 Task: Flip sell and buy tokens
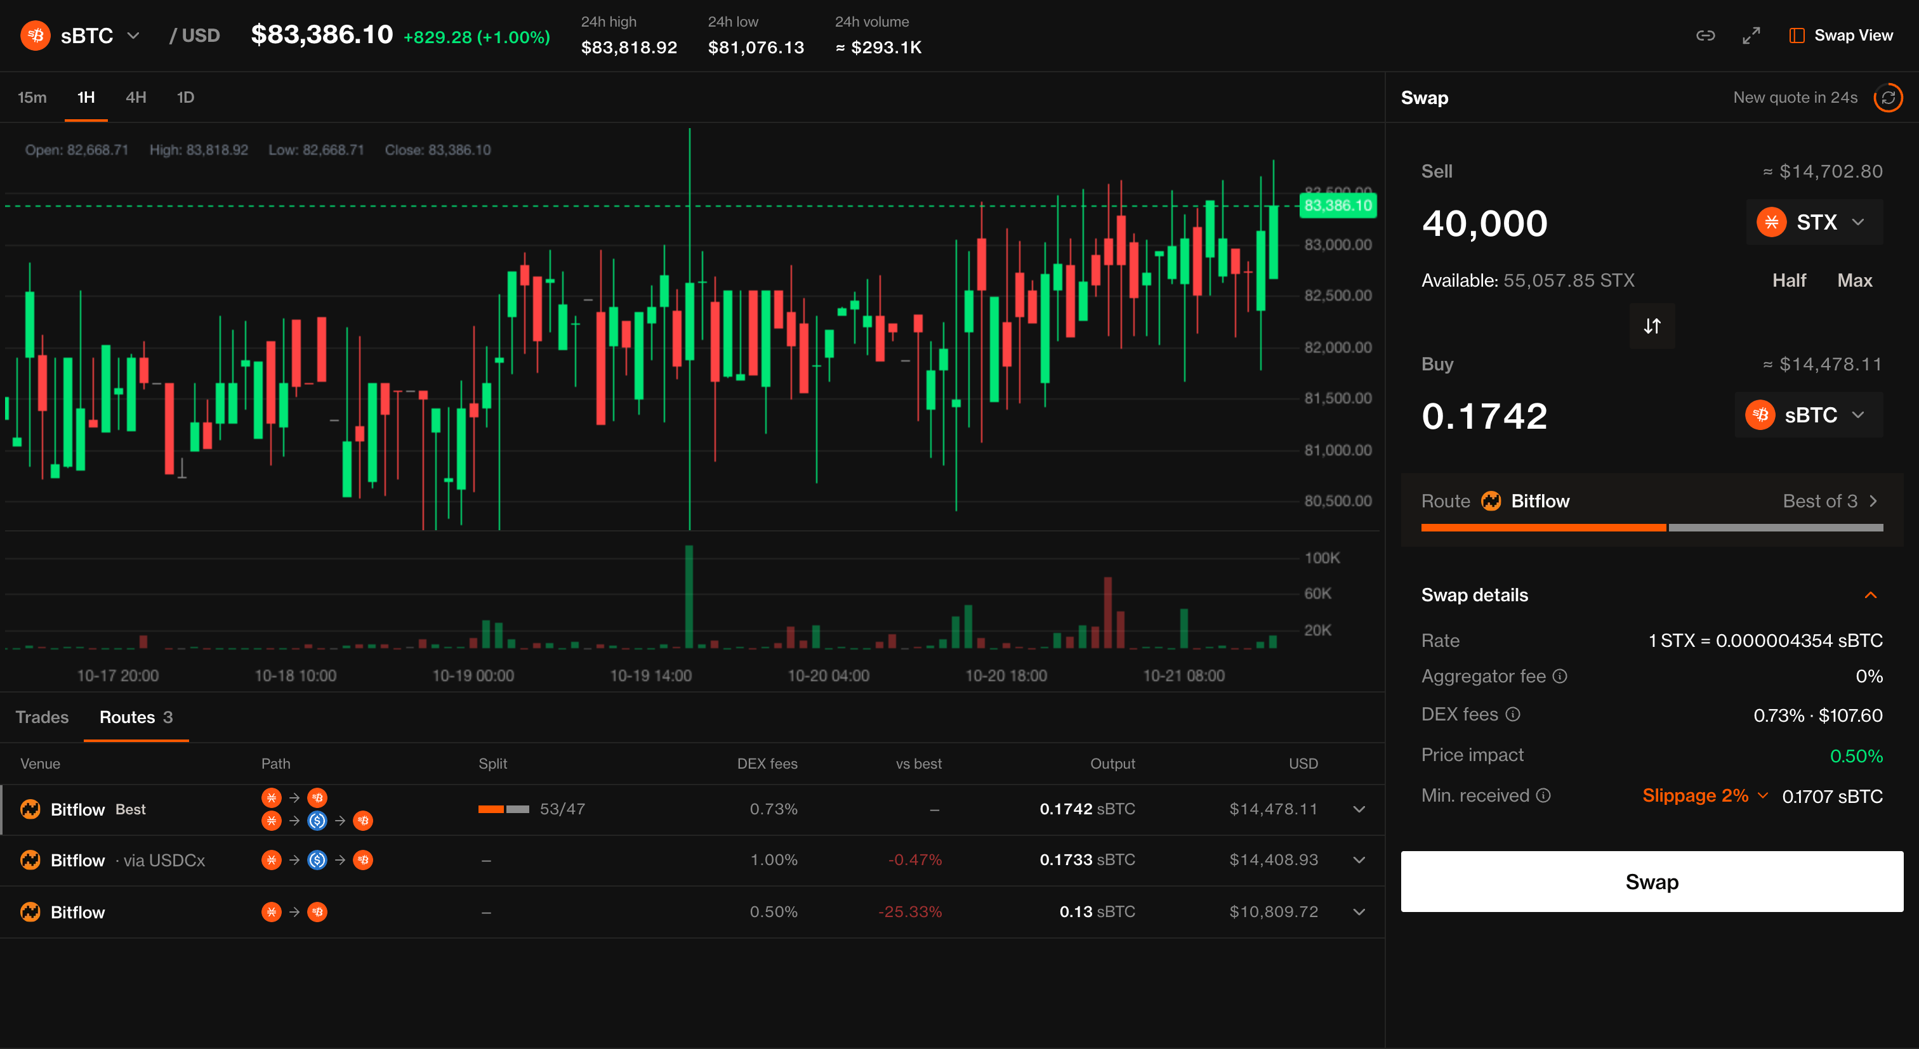(x=1652, y=326)
